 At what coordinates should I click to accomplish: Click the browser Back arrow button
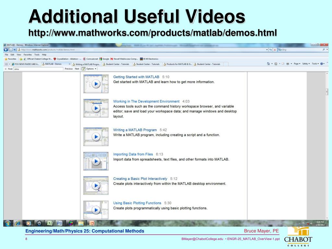pos(6,50)
